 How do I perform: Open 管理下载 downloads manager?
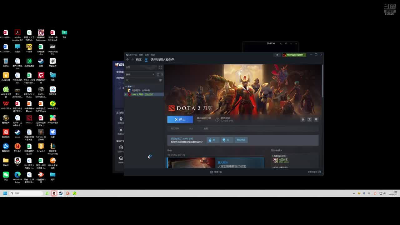click(x=216, y=172)
